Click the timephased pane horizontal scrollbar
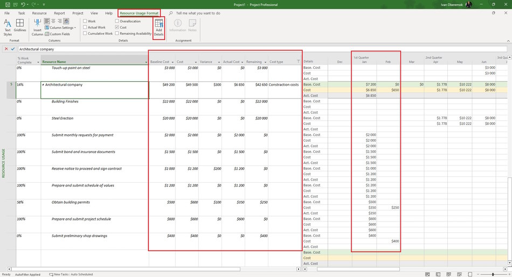Viewport: 512px width, 277px height. 358,269
